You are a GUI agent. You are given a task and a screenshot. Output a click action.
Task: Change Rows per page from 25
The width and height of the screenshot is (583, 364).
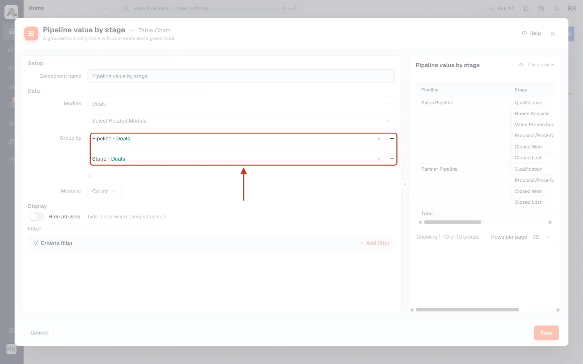tap(542, 237)
